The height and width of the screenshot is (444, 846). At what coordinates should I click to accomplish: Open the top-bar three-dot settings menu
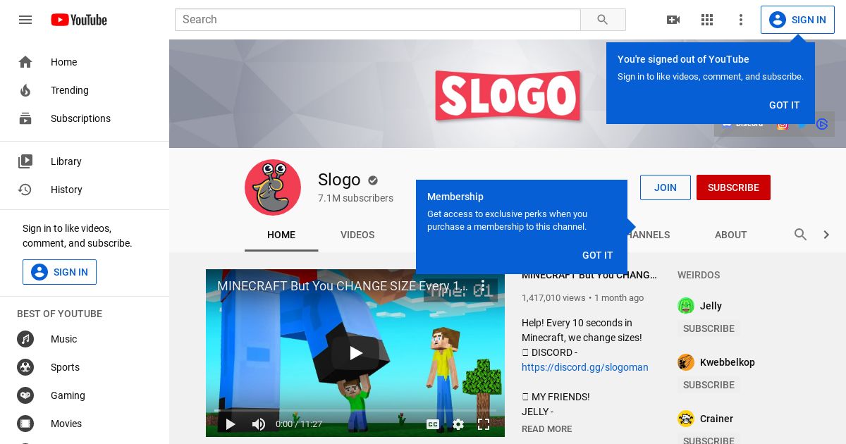[741, 20]
